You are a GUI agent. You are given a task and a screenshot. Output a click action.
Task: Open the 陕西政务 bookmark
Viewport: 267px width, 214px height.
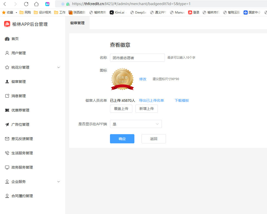[x=77, y=12]
